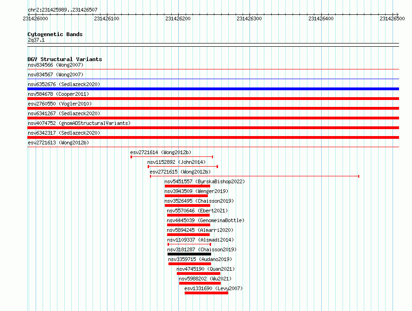Click the black bar of nsv3181287

[189, 254]
